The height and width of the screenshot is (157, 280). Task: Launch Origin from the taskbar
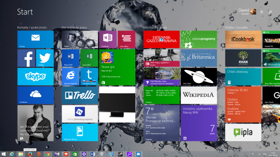[x=39, y=154]
